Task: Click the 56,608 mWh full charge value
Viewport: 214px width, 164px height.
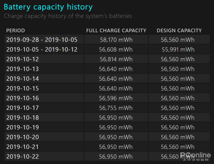Action: pos(116,50)
